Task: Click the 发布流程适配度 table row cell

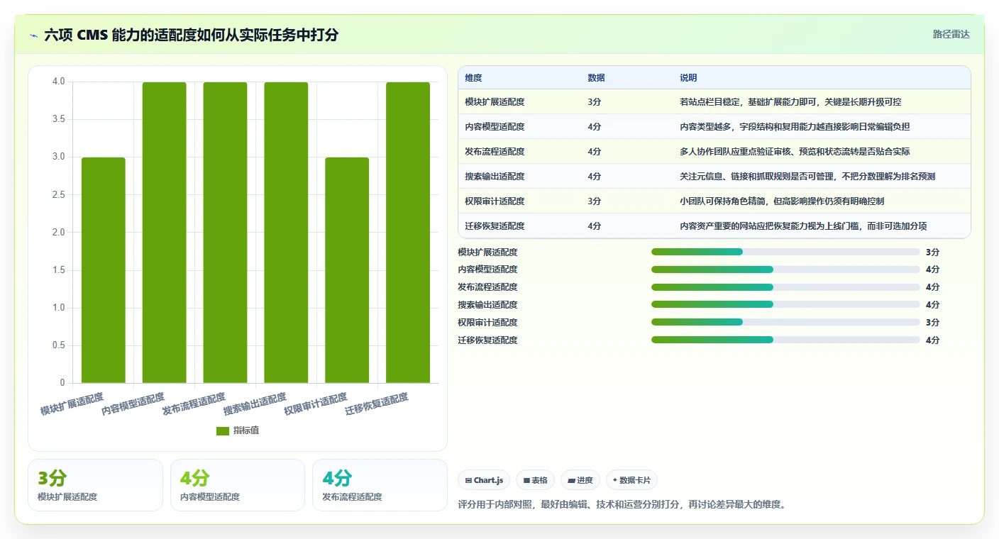Action: click(x=495, y=152)
